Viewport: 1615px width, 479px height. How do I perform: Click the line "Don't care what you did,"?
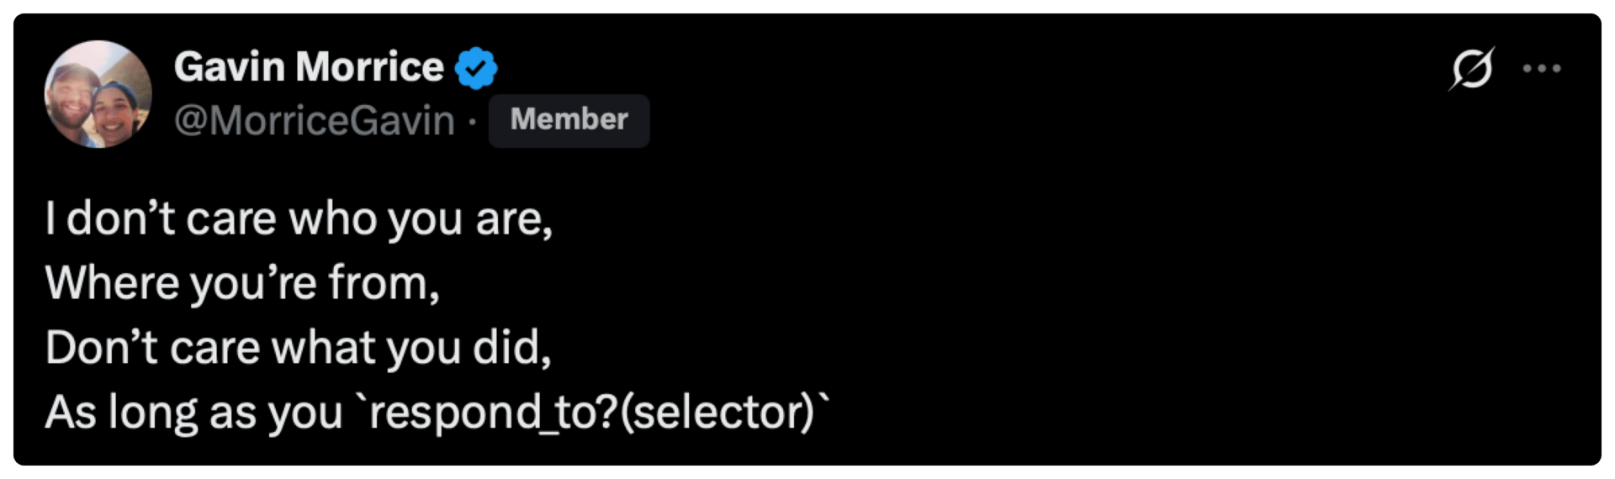click(x=298, y=347)
